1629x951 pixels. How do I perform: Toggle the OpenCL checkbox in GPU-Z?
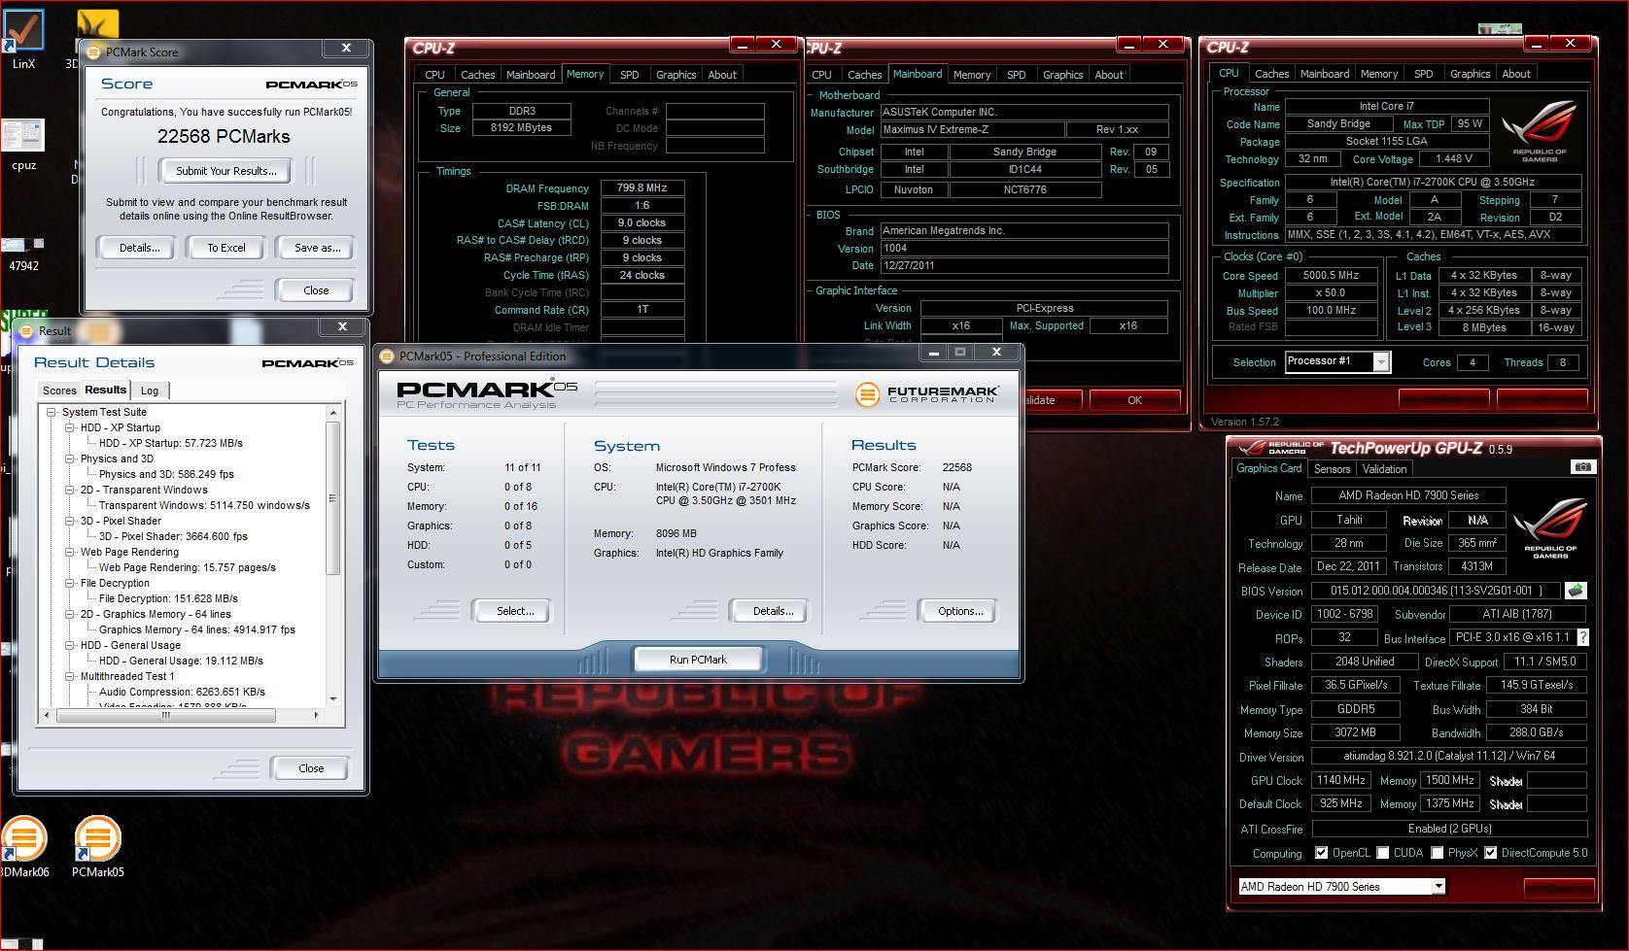(1321, 853)
